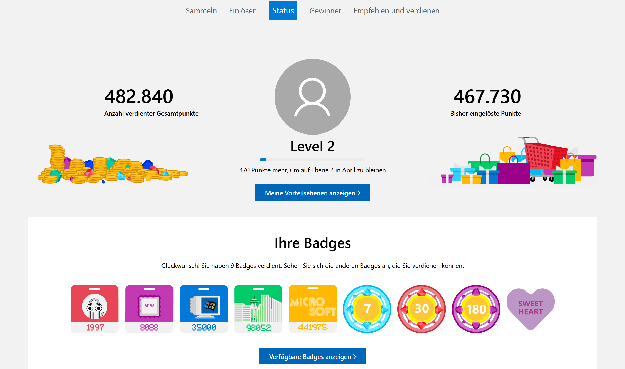Open the Sammeln tab
The image size is (625, 369).
click(x=201, y=11)
